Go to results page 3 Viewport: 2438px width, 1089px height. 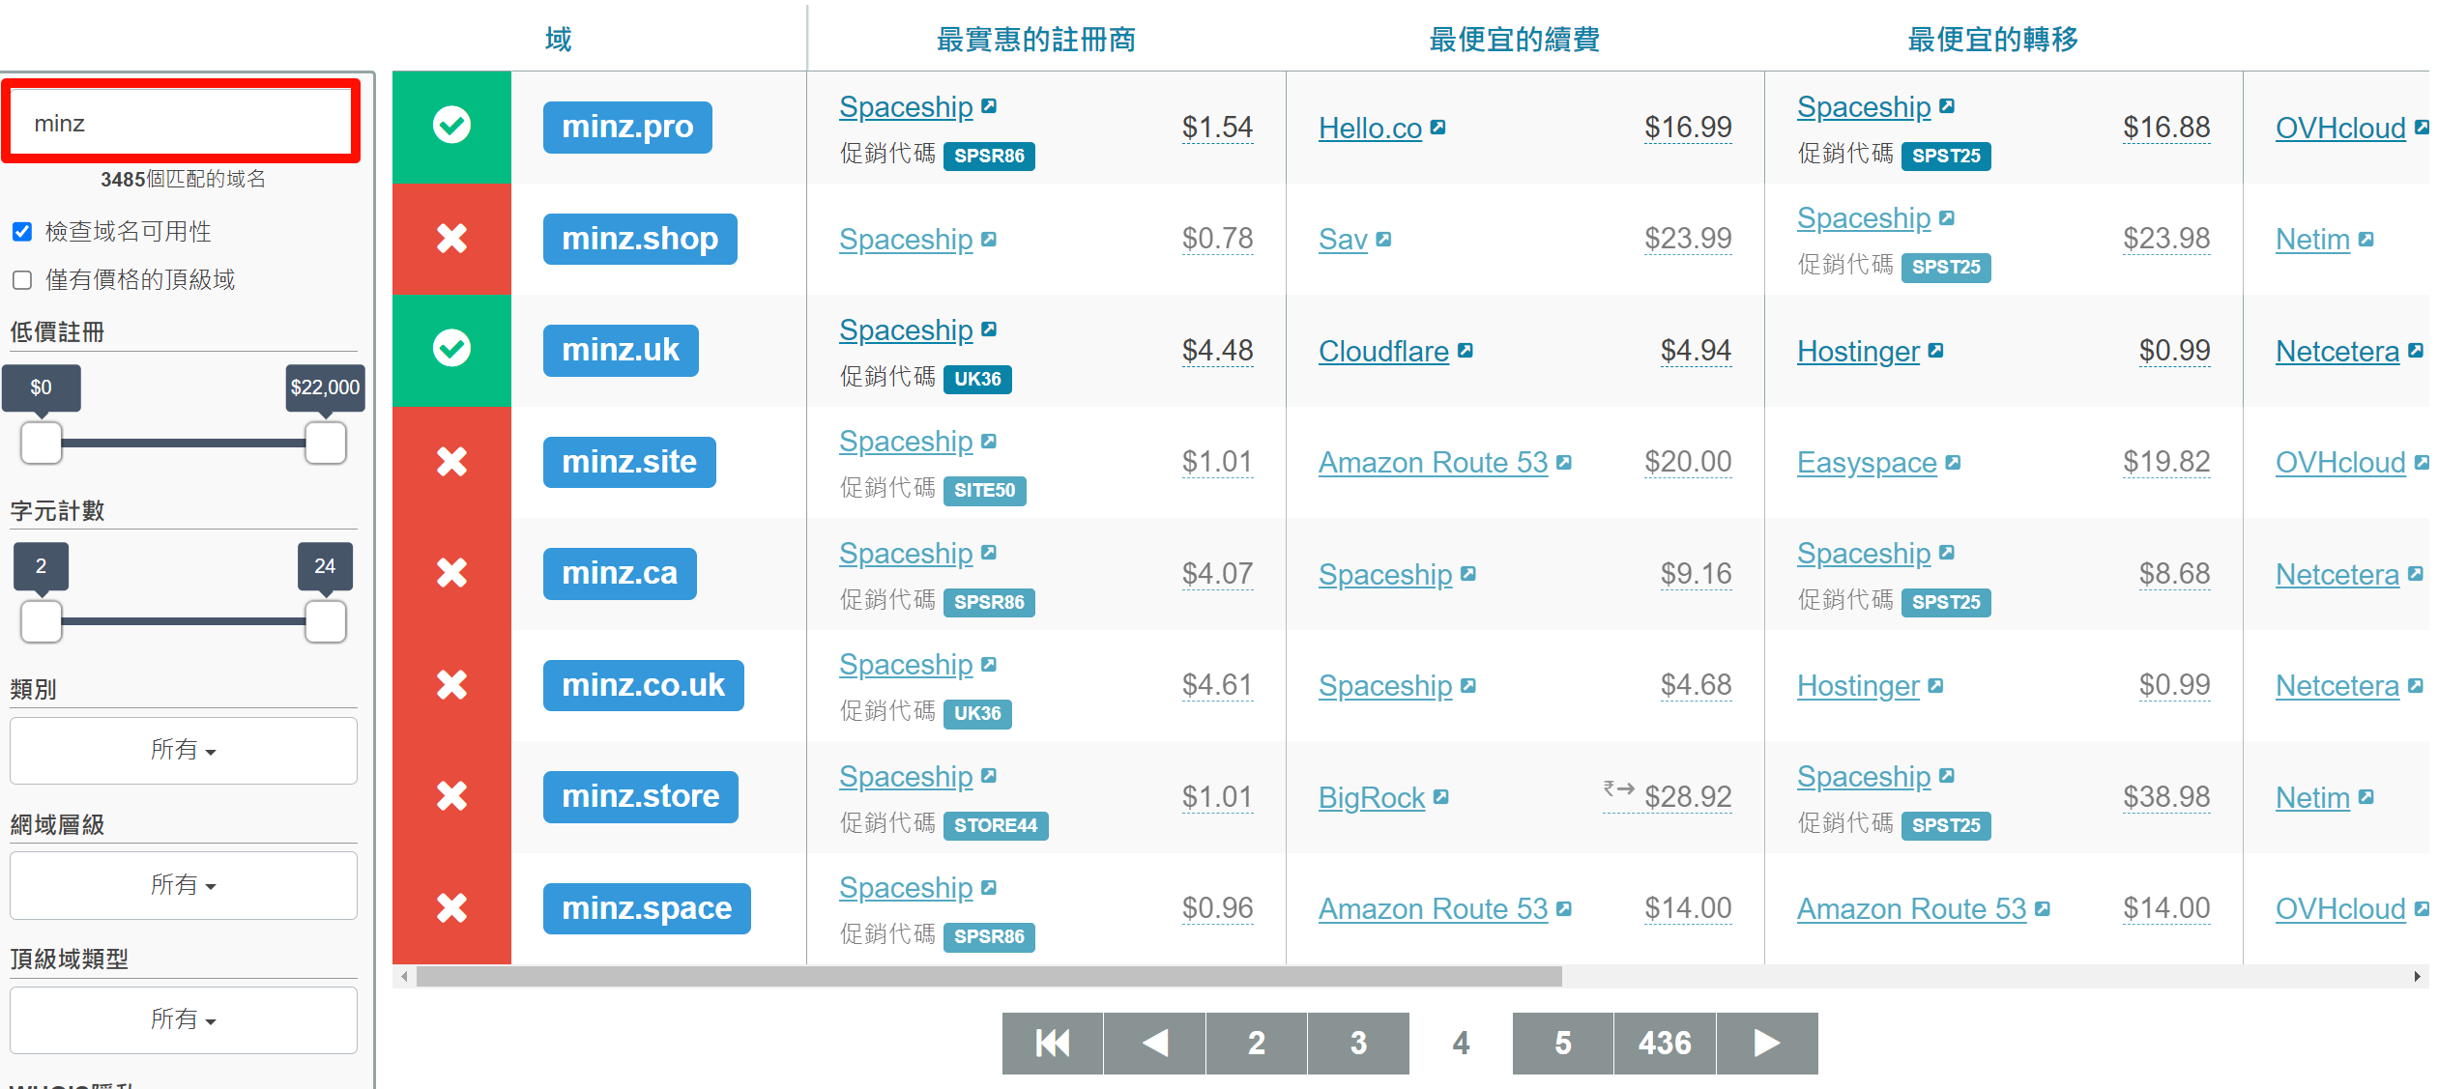[x=1358, y=1043]
